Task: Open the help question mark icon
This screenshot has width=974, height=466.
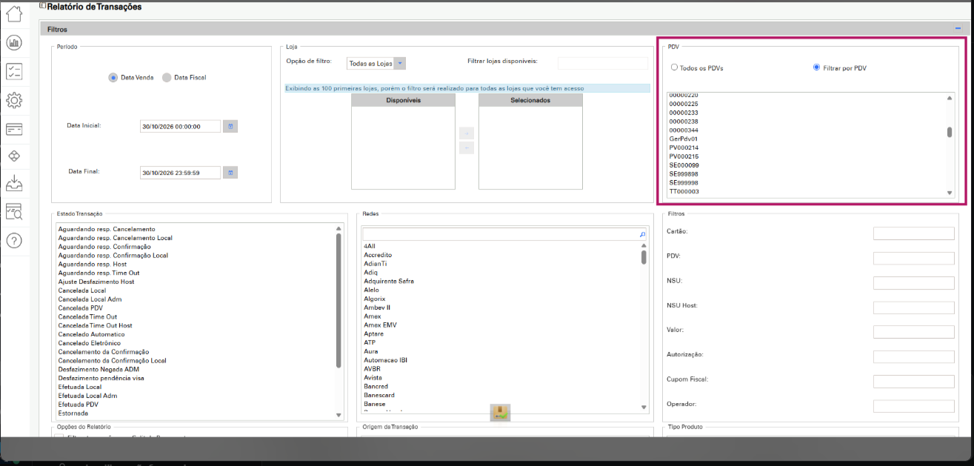Action: [14, 241]
